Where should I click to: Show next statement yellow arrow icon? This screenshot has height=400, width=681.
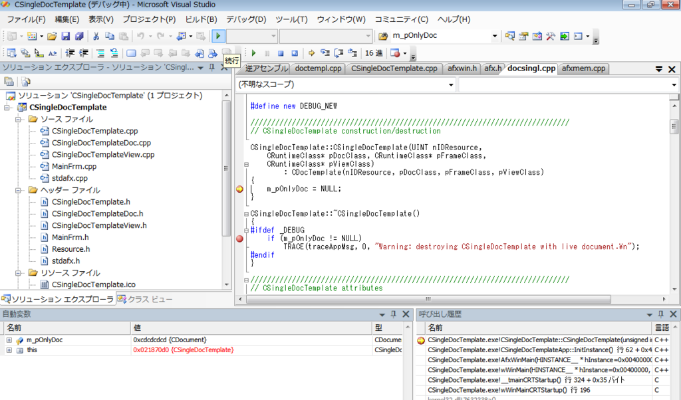311,53
